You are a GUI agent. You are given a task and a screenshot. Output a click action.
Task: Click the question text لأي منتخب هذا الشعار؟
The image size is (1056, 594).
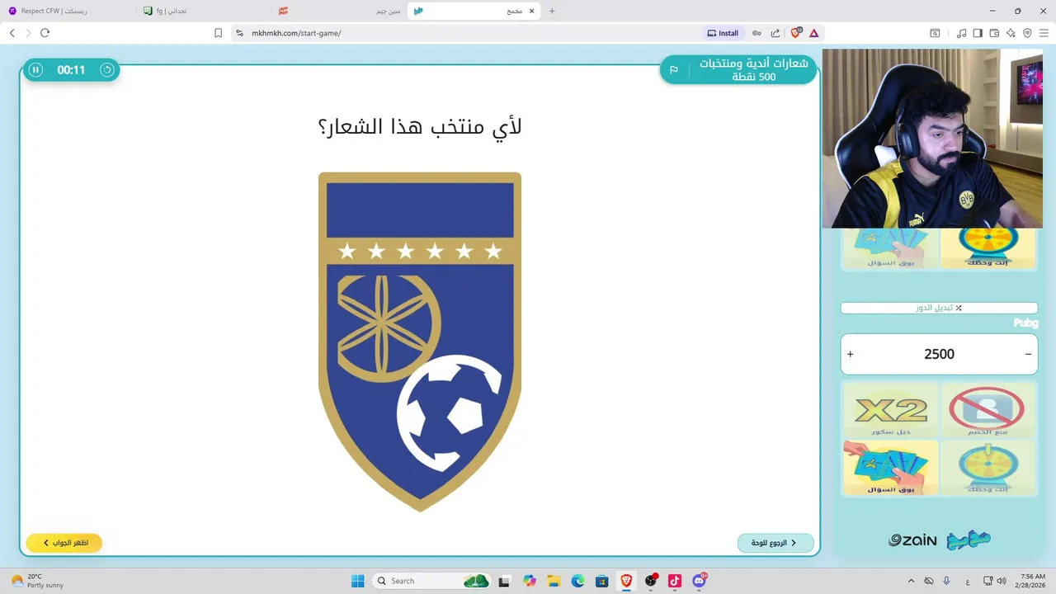[x=420, y=127]
